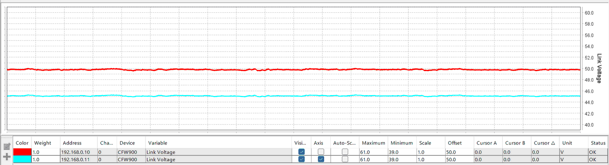Disable Axis checkbox for 192.168.0.11 trace
609x165 pixels.
321,159
